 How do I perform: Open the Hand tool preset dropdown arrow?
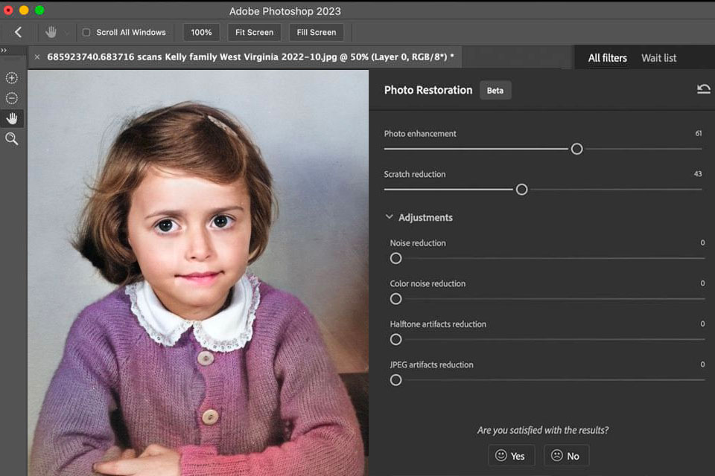click(x=66, y=33)
